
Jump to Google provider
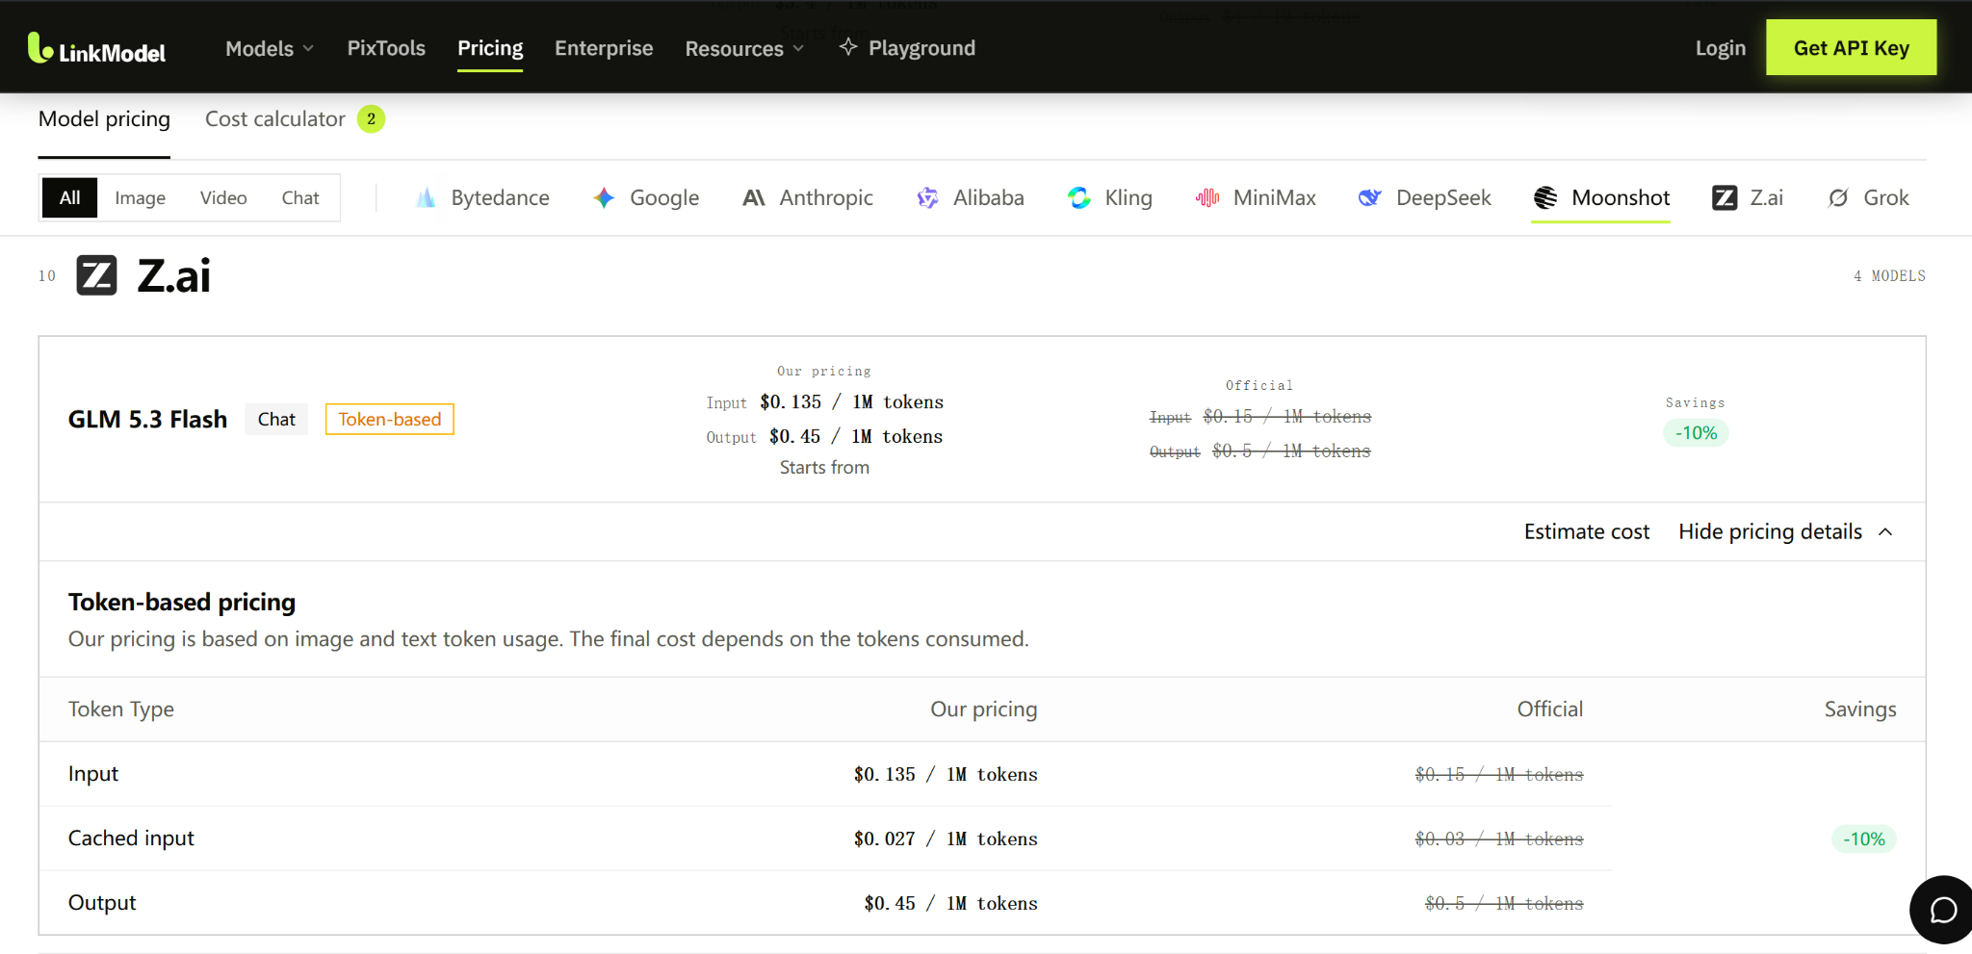tap(646, 197)
